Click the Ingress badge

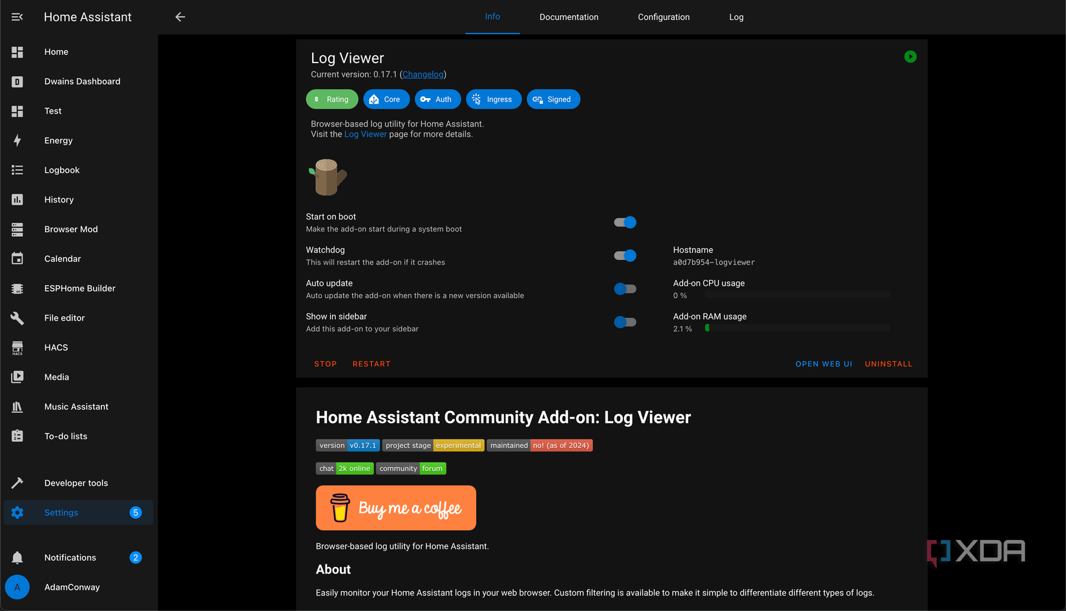(x=494, y=99)
